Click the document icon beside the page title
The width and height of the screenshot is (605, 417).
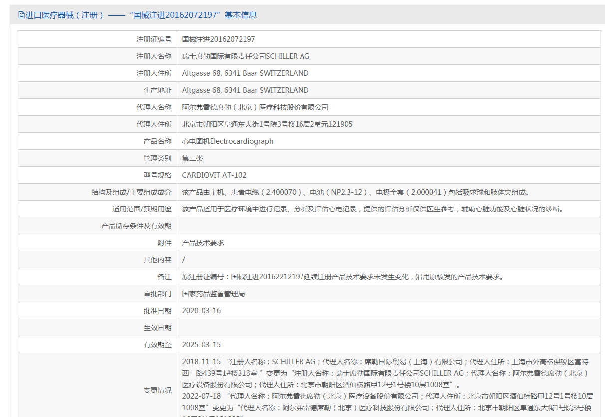pyautogui.click(x=21, y=15)
